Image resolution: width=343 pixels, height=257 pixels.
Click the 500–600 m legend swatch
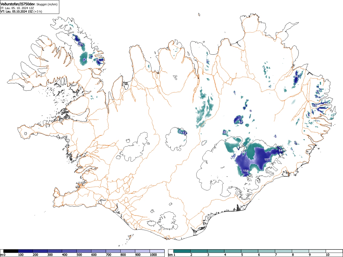coord(84,251)
